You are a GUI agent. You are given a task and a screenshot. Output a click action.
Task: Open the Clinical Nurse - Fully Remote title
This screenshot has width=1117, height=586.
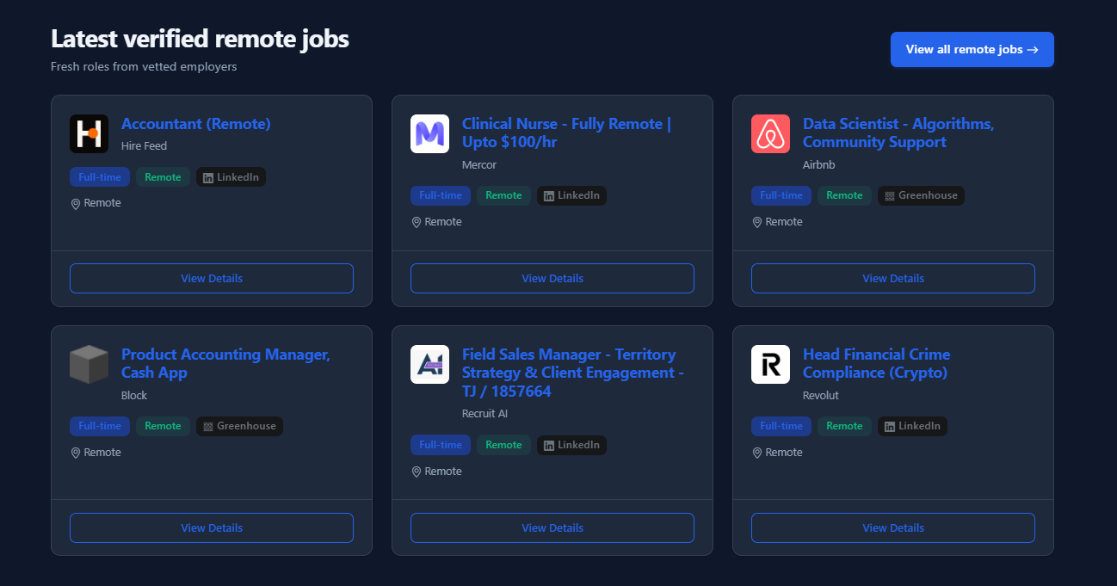coord(566,133)
